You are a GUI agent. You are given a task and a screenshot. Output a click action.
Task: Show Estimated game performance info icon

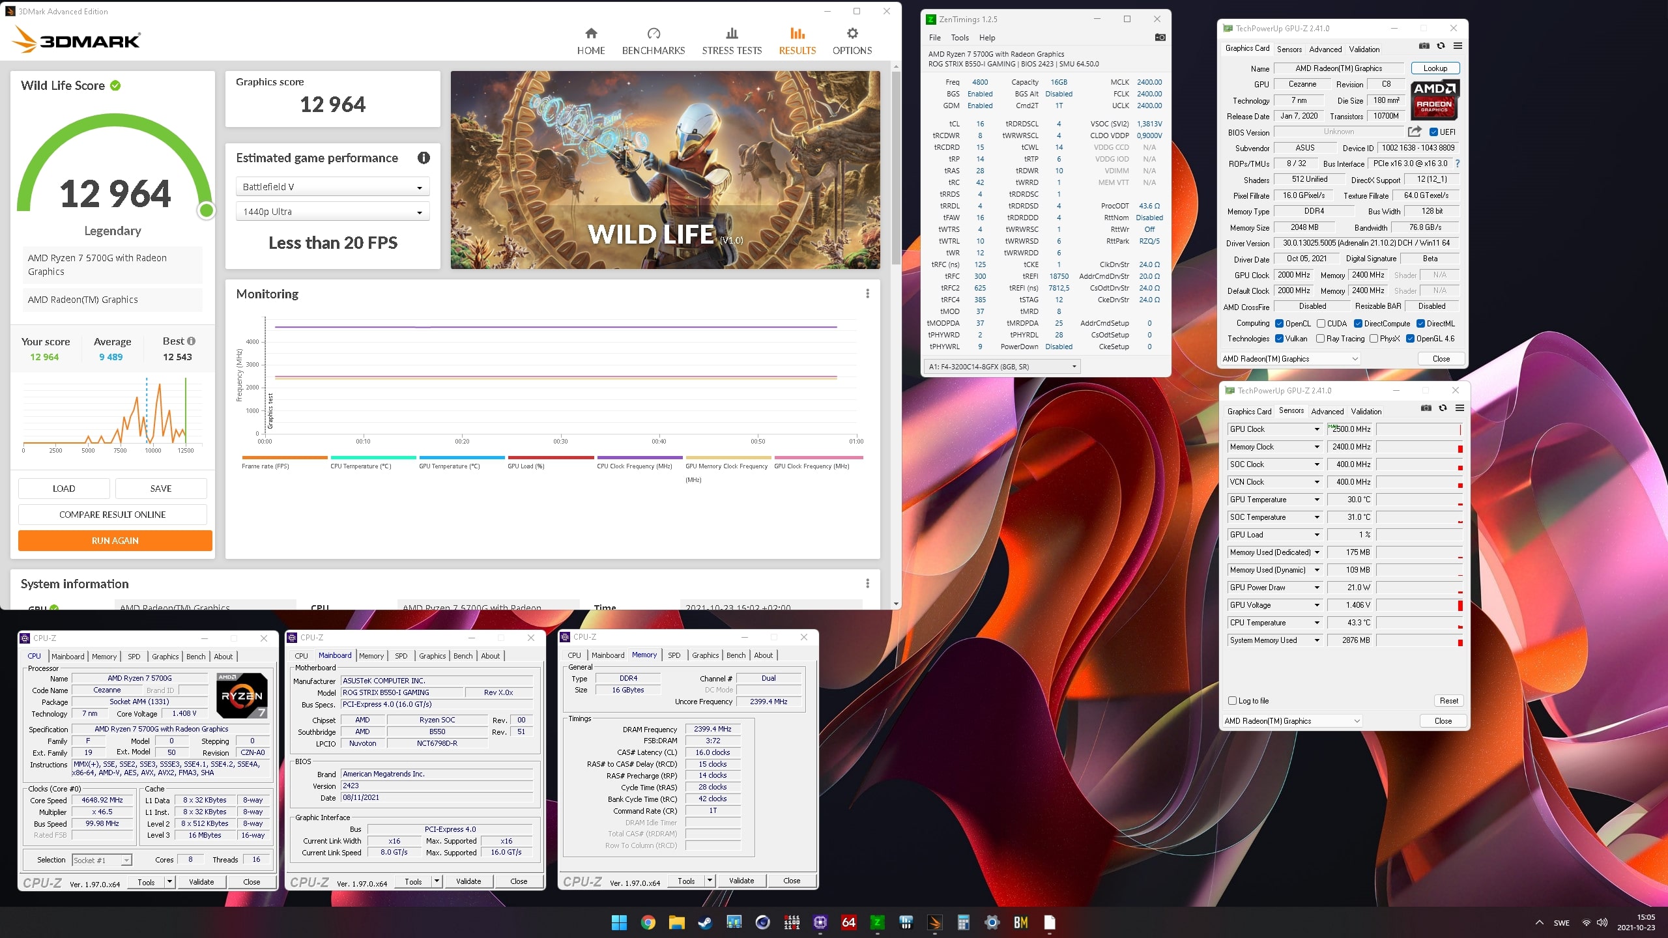click(424, 158)
